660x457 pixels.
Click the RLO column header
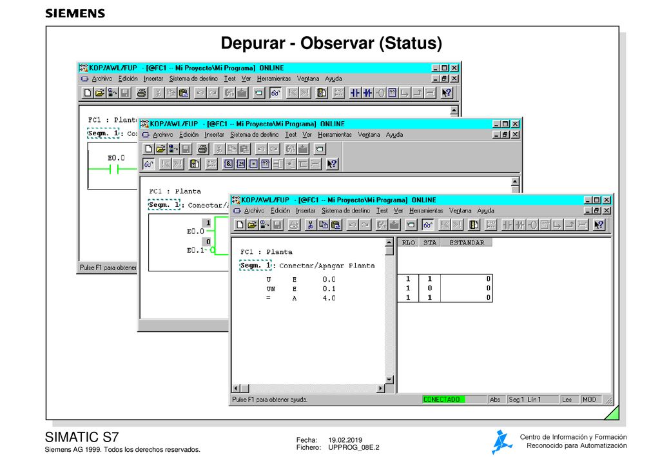[x=408, y=242]
